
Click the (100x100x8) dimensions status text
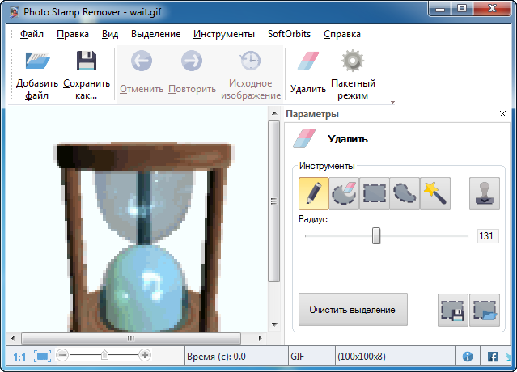tap(362, 357)
